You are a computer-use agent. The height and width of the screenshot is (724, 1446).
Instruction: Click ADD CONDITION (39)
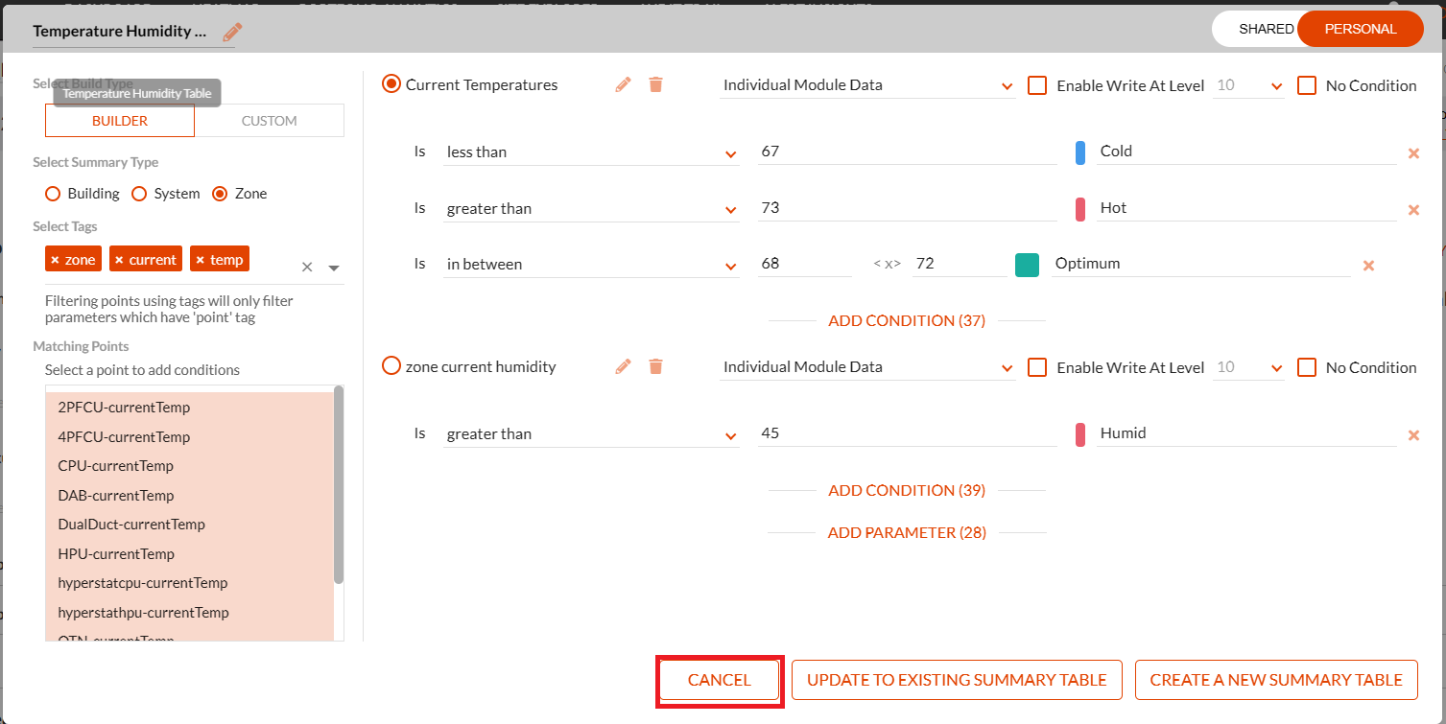[907, 491]
